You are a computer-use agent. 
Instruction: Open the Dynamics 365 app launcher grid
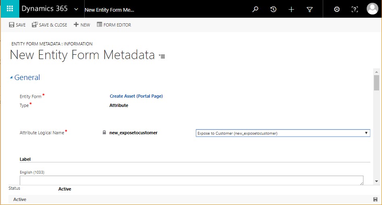[x=10, y=9]
